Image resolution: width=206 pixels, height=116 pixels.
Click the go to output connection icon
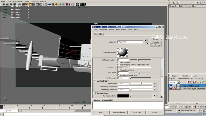[146, 44]
